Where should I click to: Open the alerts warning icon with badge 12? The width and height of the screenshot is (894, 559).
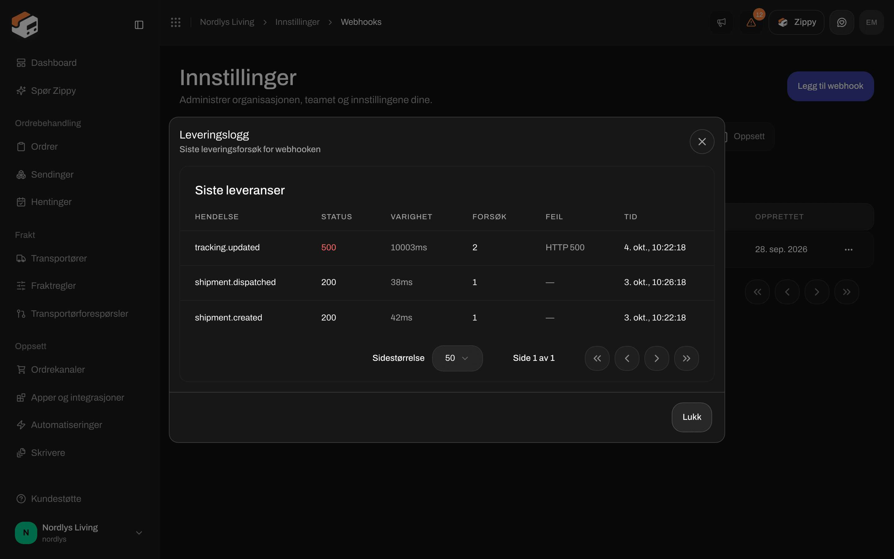point(751,23)
